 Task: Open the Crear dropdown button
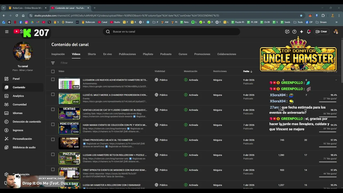pos(321,32)
